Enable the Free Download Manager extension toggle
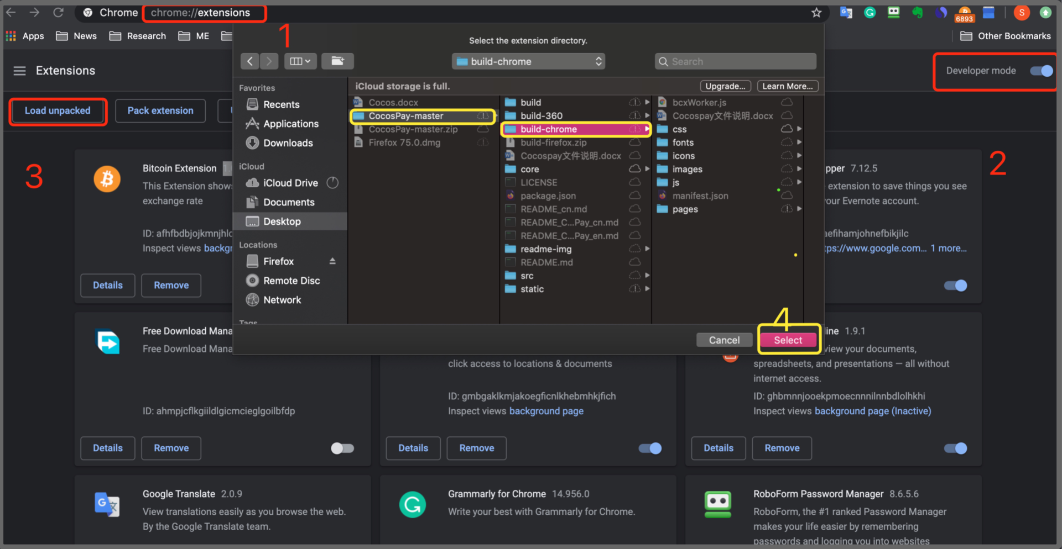Viewport: 1062px width, 549px height. [342, 448]
